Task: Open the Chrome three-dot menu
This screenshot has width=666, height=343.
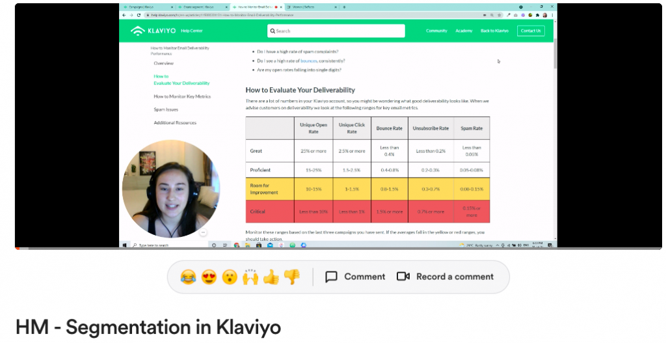Action: pyautogui.click(x=552, y=15)
